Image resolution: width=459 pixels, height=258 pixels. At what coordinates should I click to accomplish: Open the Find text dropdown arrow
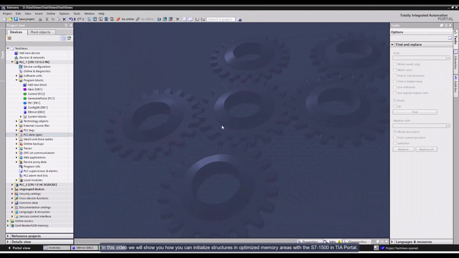click(x=448, y=58)
